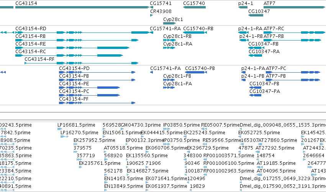Image resolution: width=326 pixels, height=192 pixels.
Task: Select EST feature 357719
Action: click(x=86, y=156)
